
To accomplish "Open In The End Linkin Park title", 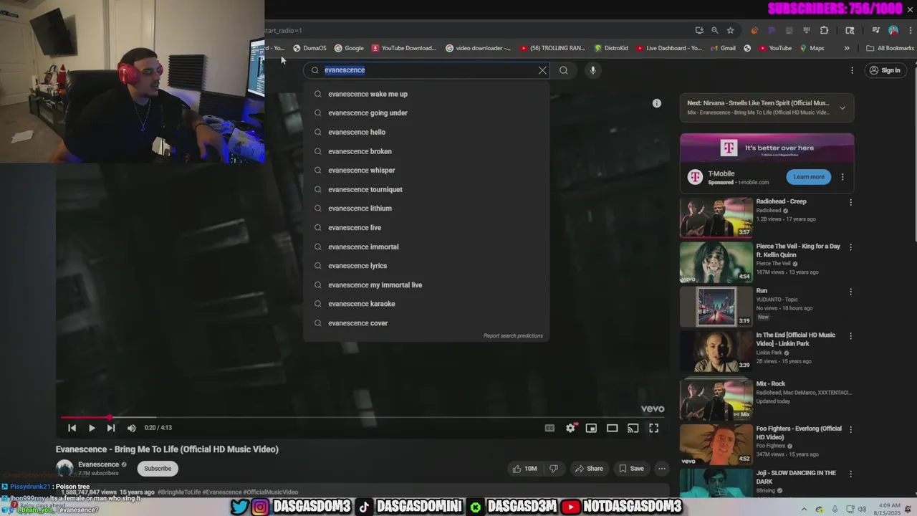I will point(795,339).
